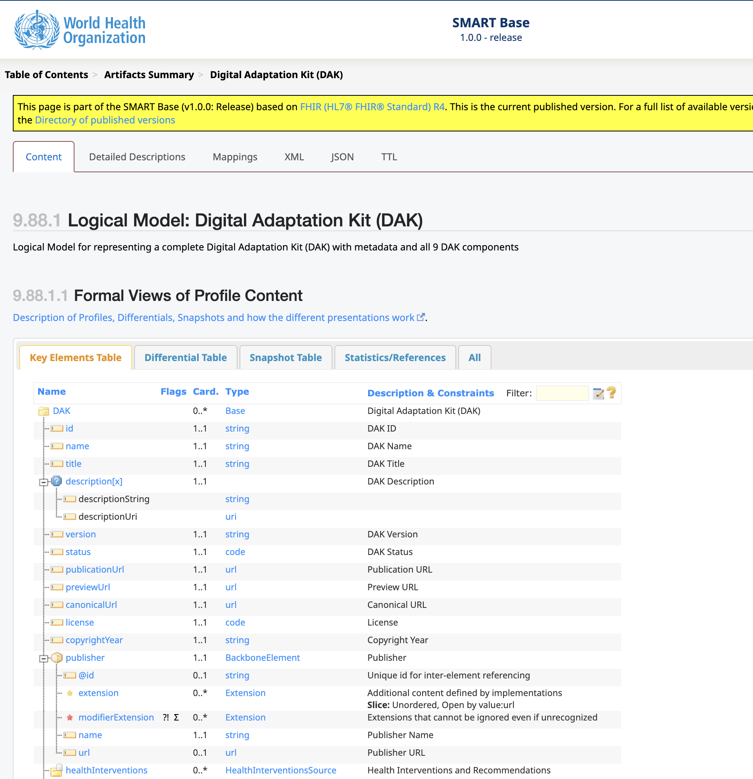Open the Mappings tab
Image resolution: width=753 pixels, height=779 pixels.
(235, 157)
